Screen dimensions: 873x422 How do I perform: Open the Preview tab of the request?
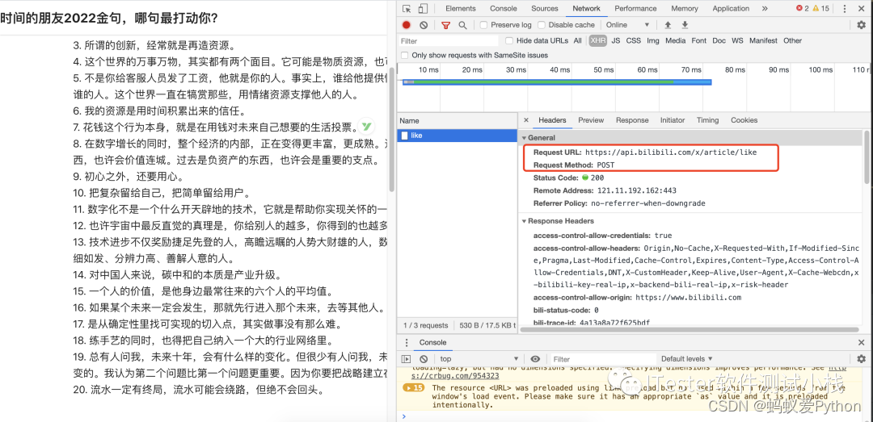[591, 120]
